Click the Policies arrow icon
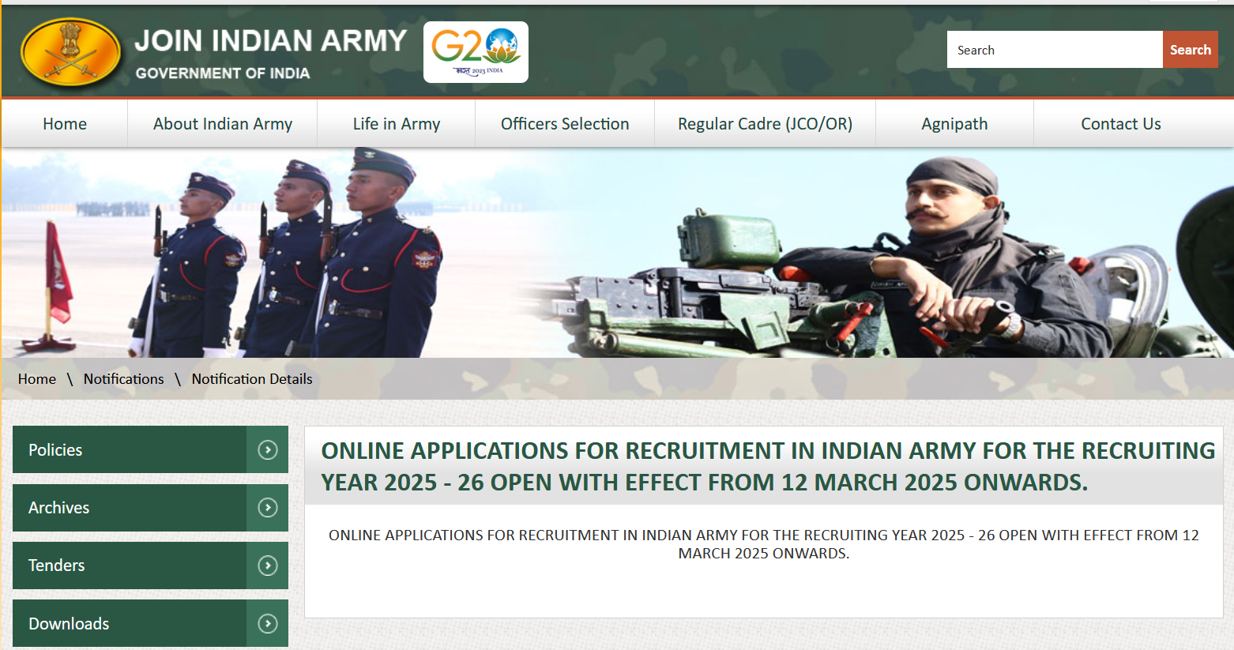This screenshot has height=650, width=1234. (268, 449)
